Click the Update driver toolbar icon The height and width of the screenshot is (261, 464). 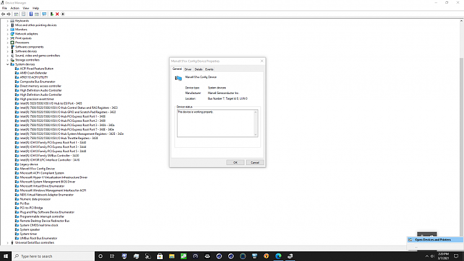click(x=52, y=14)
